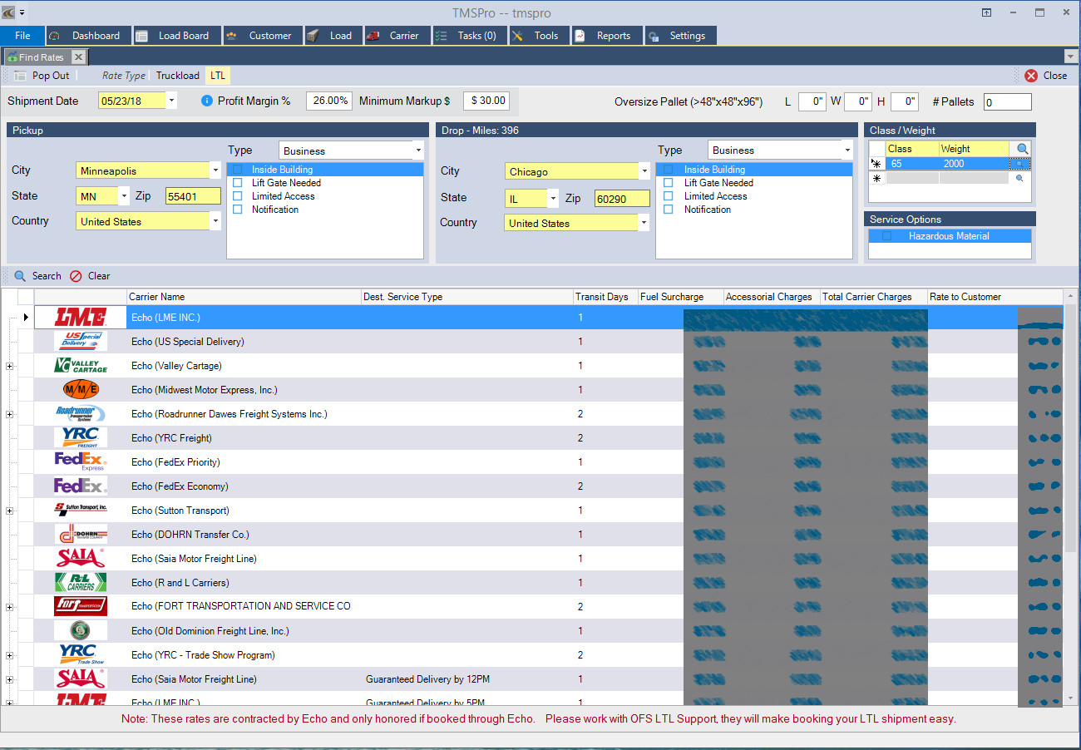Click the Pop Out window icon
This screenshot has width=1081, height=750.
pyautogui.click(x=20, y=76)
